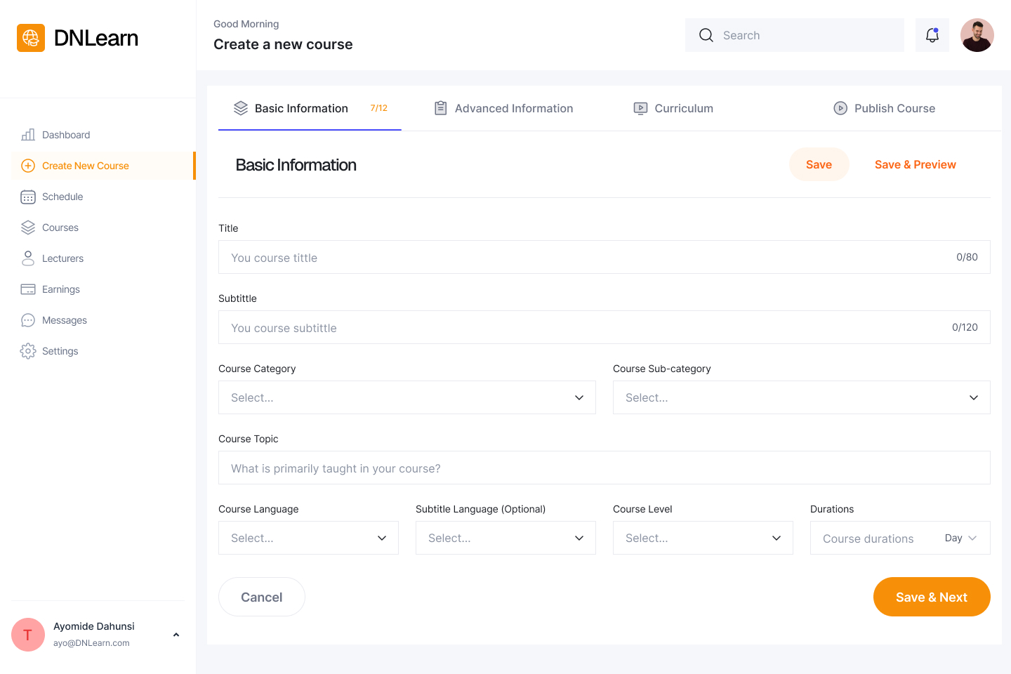Image resolution: width=1011 pixels, height=674 pixels.
Task: Focus the course Title input field
Action: pos(604,257)
